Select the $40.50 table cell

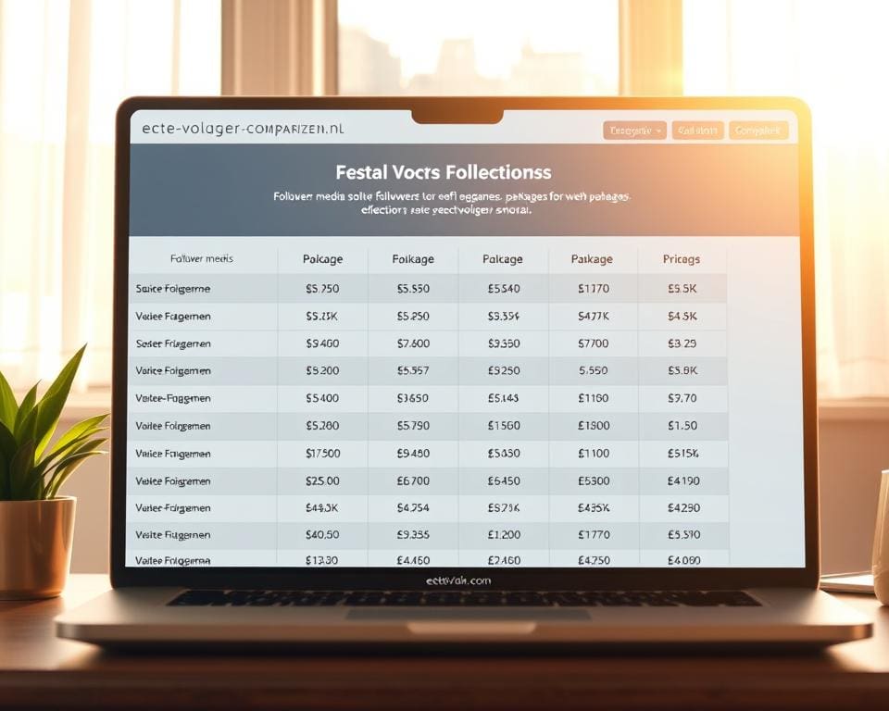point(322,535)
